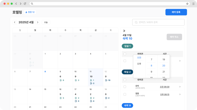Click check-in icon on April 11
This screenshot has height=110, width=197.
[91, 80]
